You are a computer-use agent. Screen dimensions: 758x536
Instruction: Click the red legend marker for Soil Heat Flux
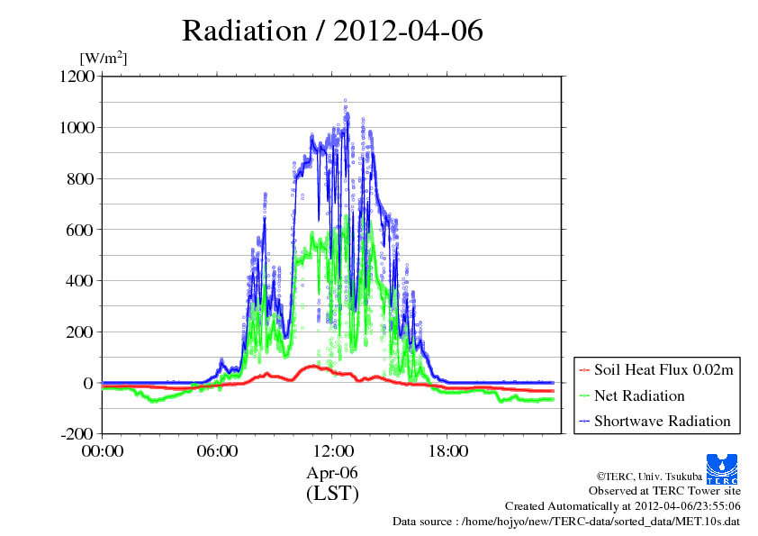click(x=584, y=370)
